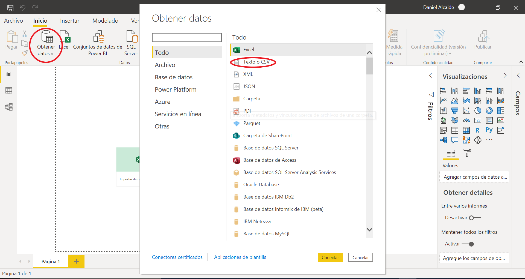Viewport: 525px width, 279px height.
Task: Select the Funnel chart visualization
Action: pyautogui.click(x=455, y=110)
